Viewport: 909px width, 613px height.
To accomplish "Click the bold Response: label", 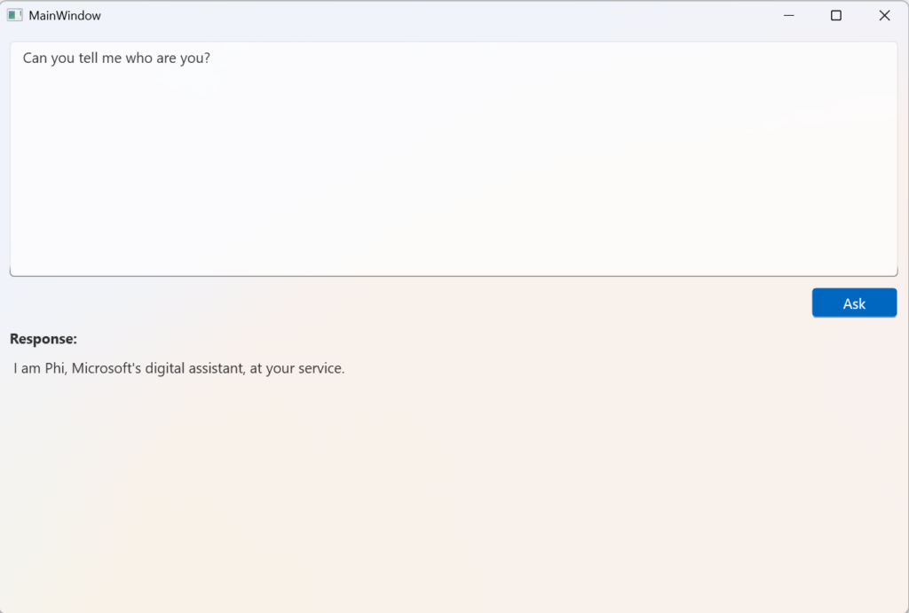I will click(x=43, y=339).
